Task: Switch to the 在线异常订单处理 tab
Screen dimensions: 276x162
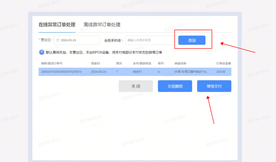Action: click(x=57, y=25)
